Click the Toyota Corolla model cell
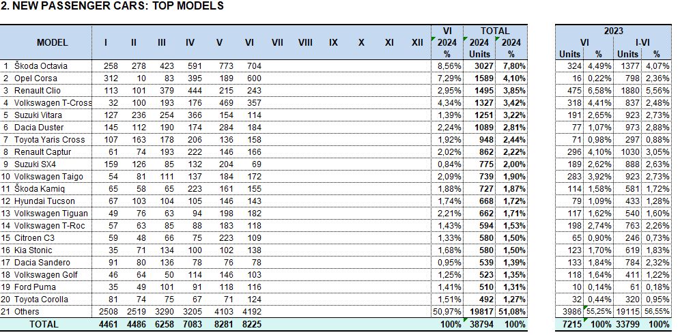Screen dimensions: 680x335 [x=41, y=300]
